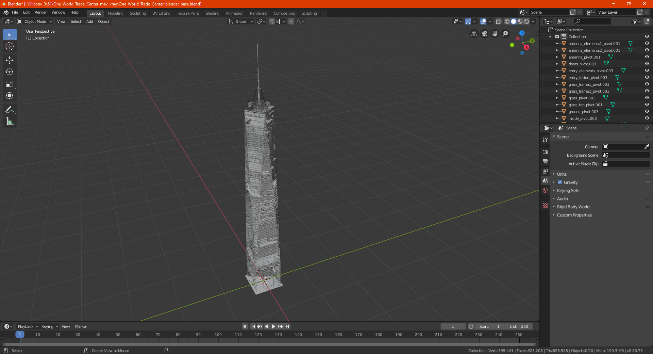Screen dimensions: 653x354
Task: Click the pan view hand icon
Action: [x=495, y=34]
